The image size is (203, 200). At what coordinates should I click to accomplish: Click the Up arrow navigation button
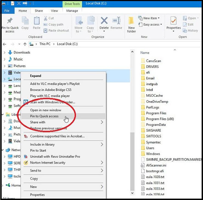[25, 44]
